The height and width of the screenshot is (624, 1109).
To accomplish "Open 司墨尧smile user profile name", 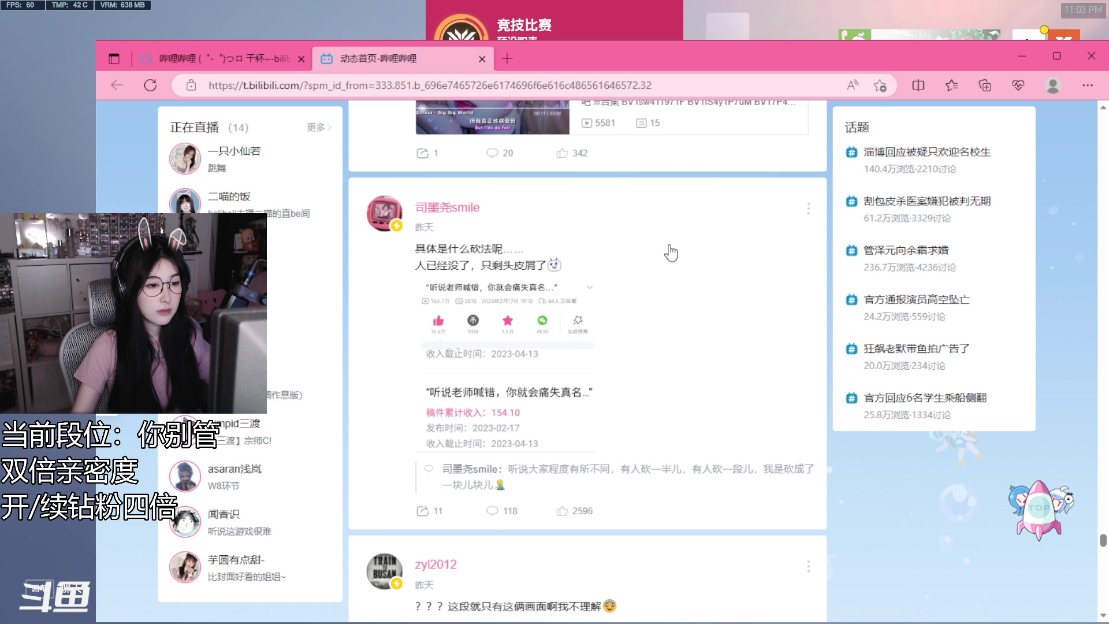I will (x=447, y=207).
